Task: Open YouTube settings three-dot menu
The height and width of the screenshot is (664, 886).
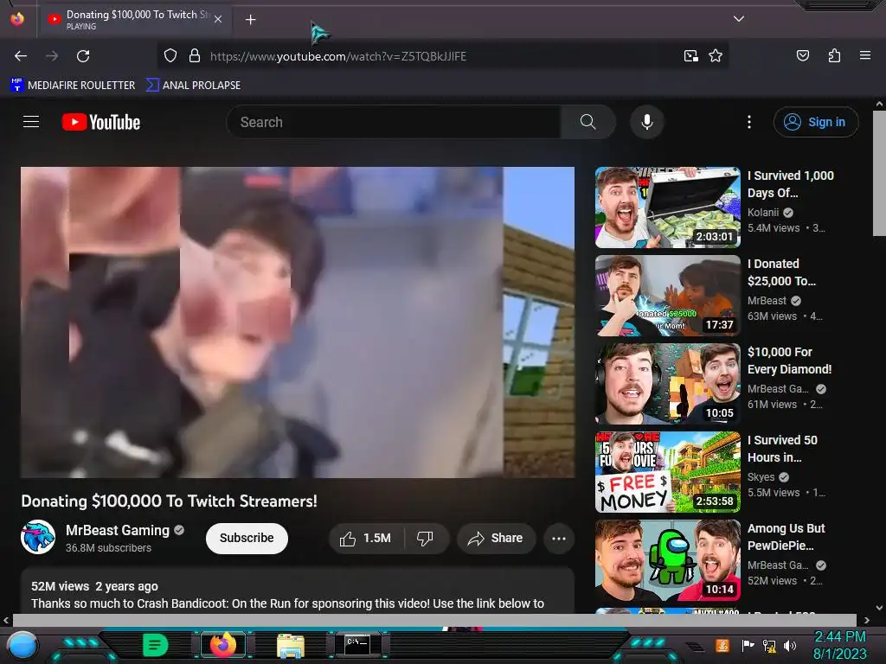Action: click(749, 122)
